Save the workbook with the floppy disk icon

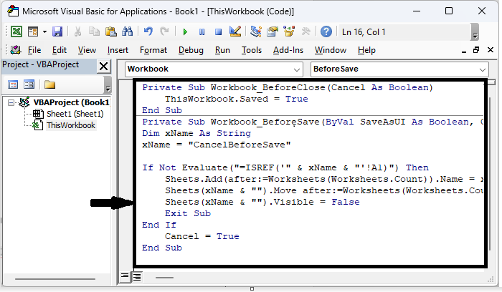pyautogui.click(x=57, y=31)
